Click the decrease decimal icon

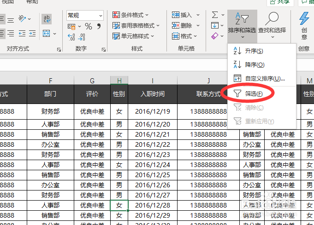coord(82,37)
